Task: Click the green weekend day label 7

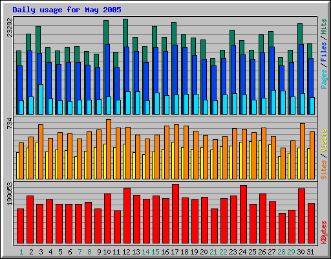Action: (80, 252)
